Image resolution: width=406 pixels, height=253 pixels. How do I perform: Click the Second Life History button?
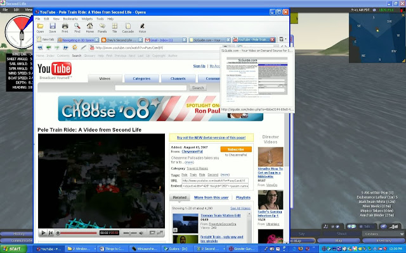pos(18,234)
